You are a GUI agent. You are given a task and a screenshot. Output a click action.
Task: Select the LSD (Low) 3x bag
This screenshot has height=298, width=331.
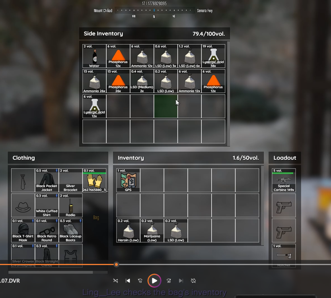166,56
